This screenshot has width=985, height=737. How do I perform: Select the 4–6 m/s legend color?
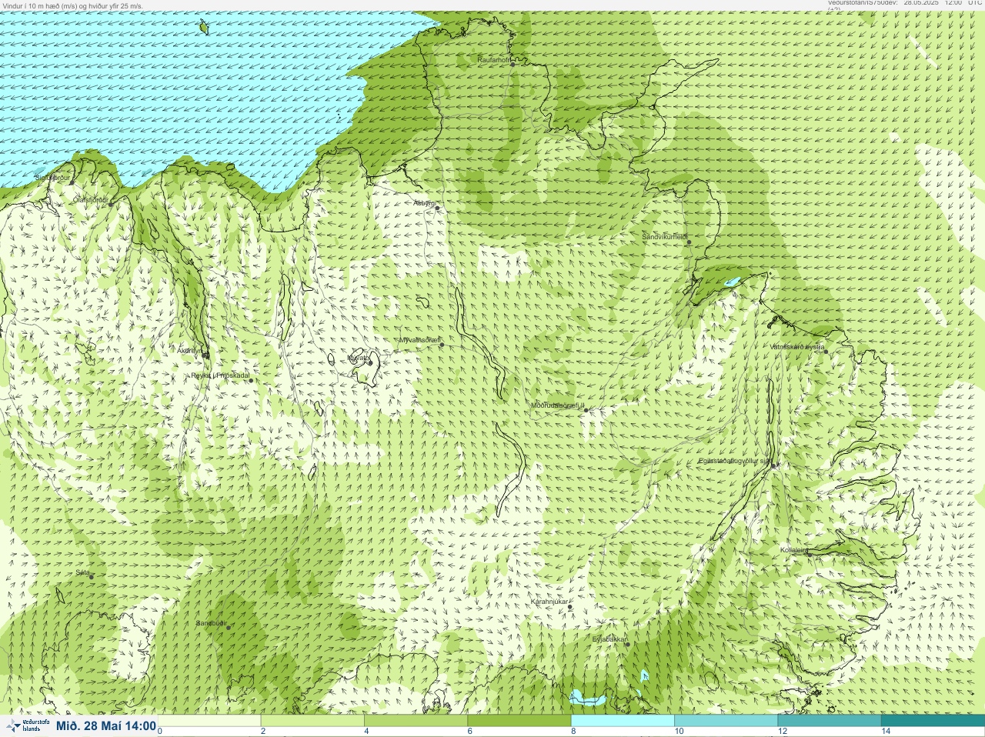(x=416, y=721)
